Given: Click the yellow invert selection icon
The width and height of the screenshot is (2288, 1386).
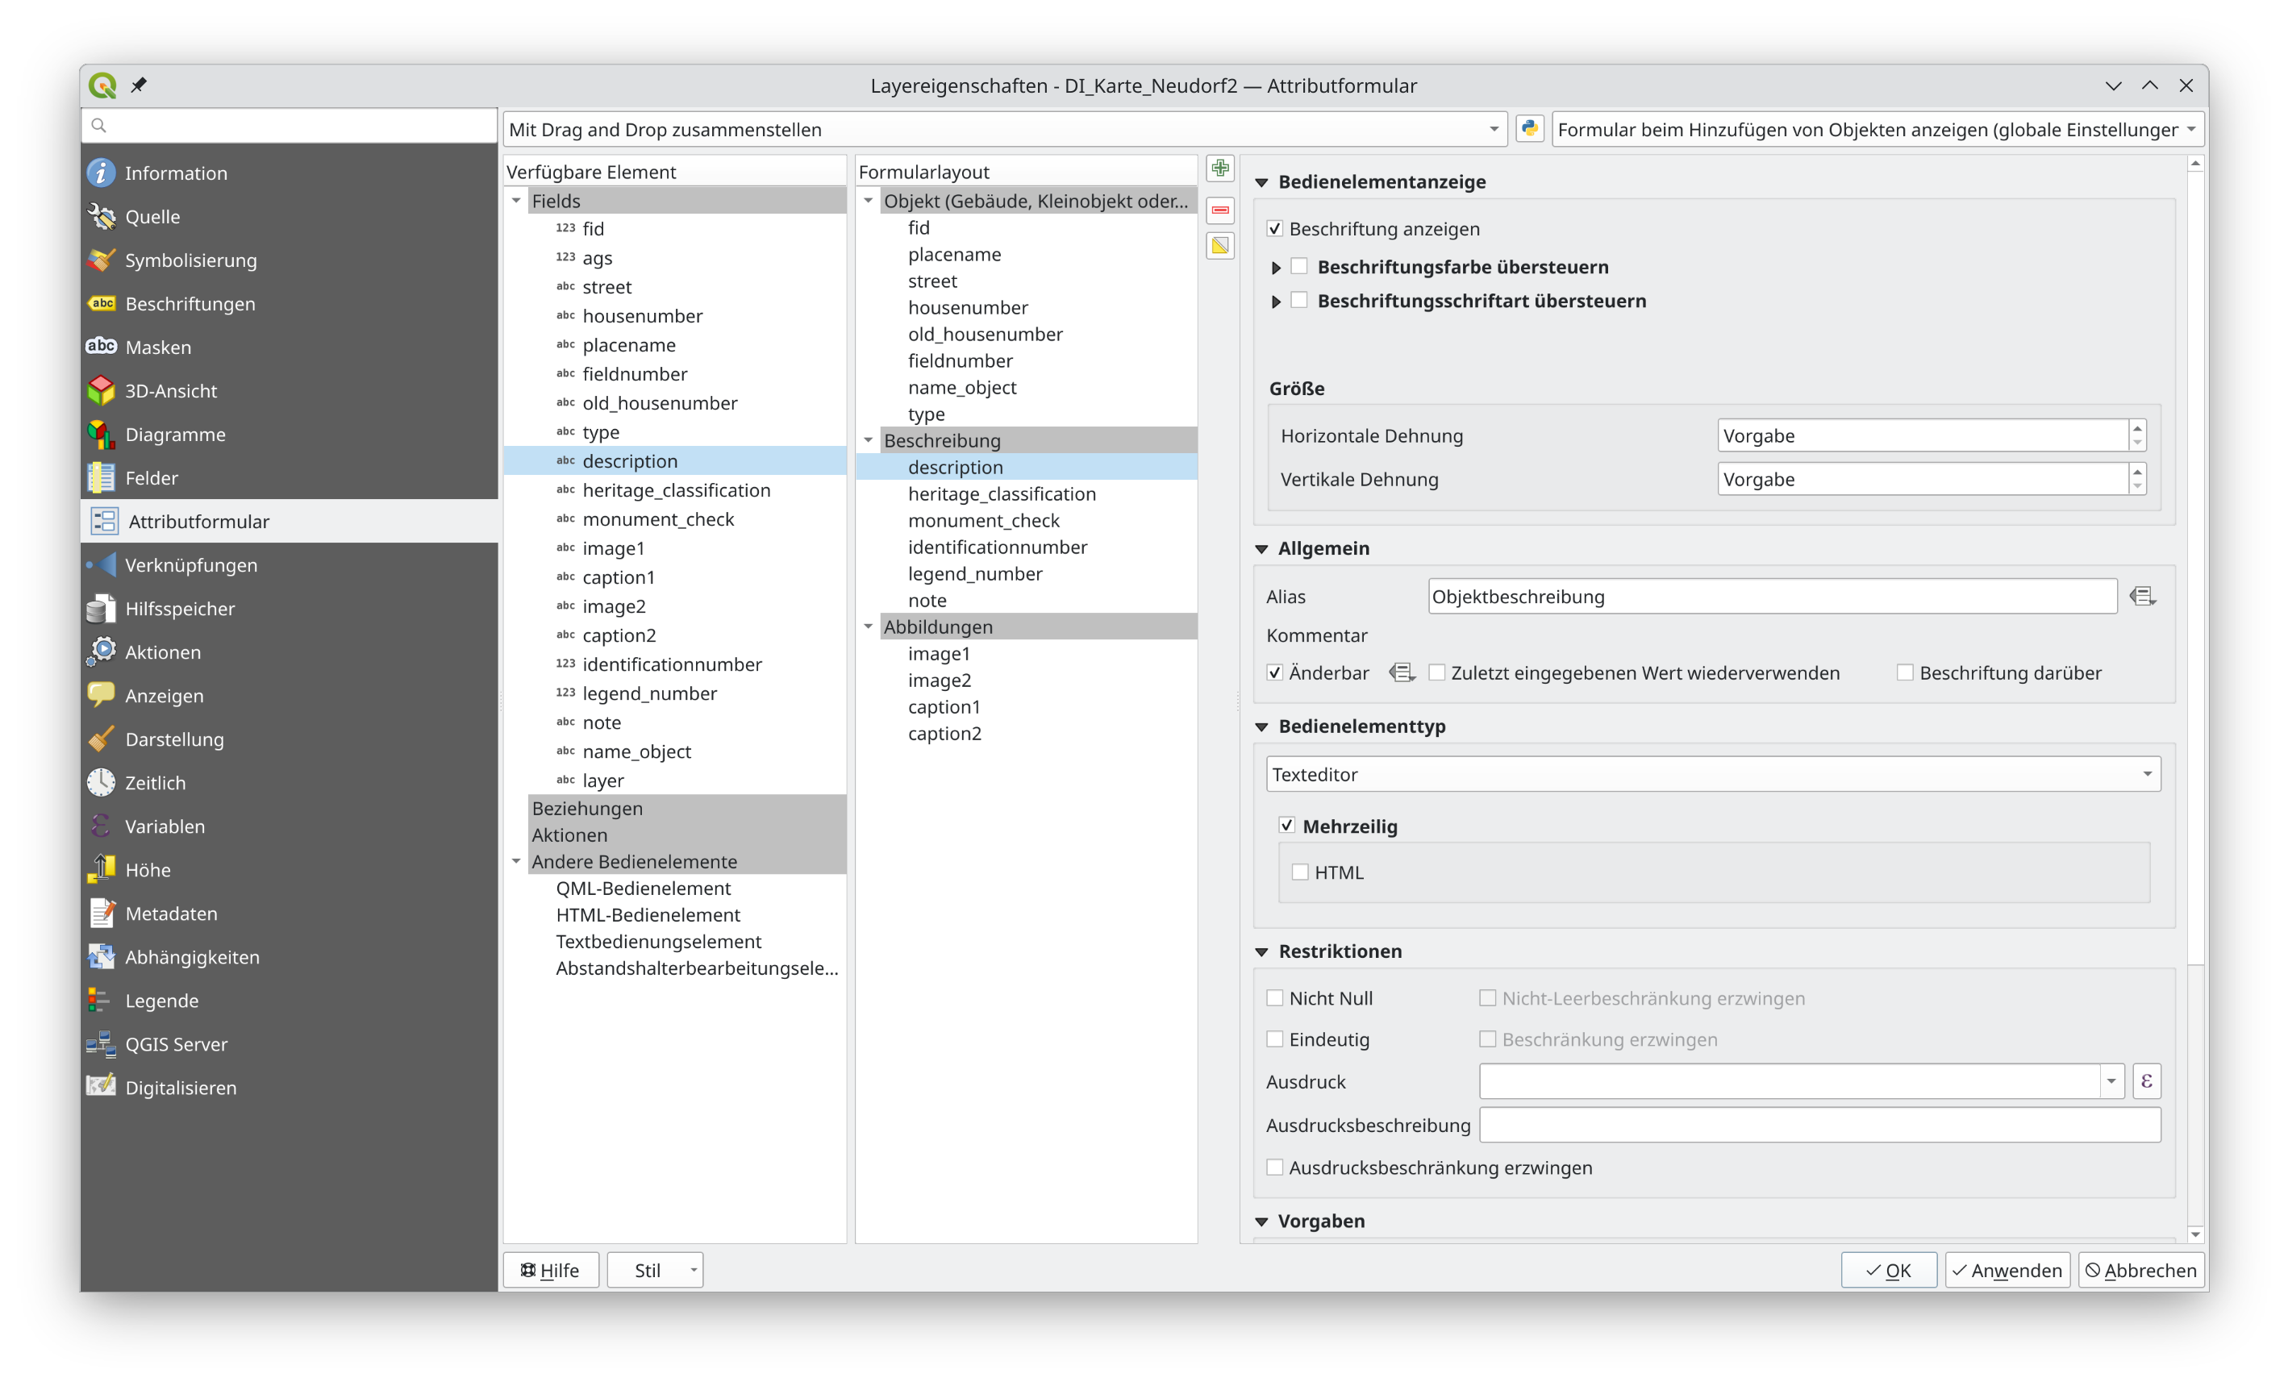Looking at the screenshot, I should pos(1220,246).
